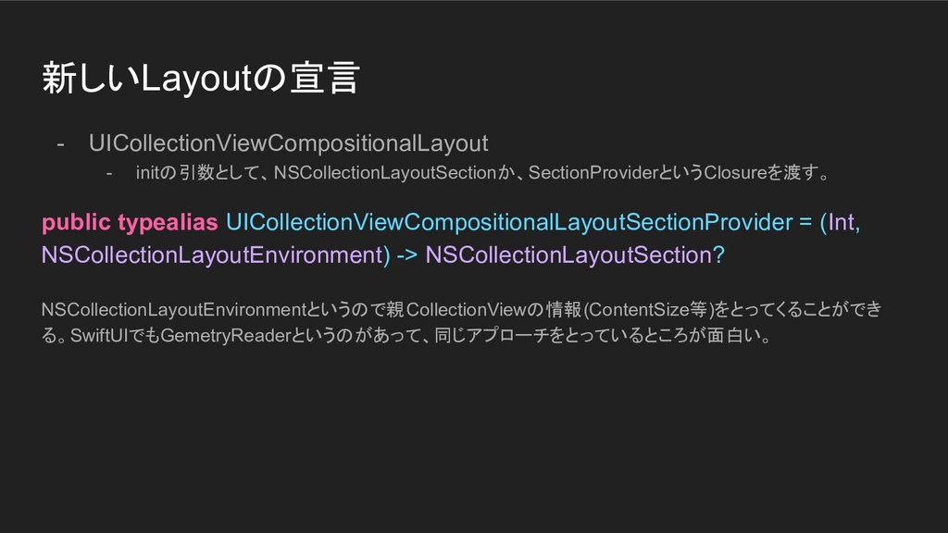Click the sub-bullet dash before initの引数
Image resolution: width=948 pixels, height=533 pixels.
point(109,173)
